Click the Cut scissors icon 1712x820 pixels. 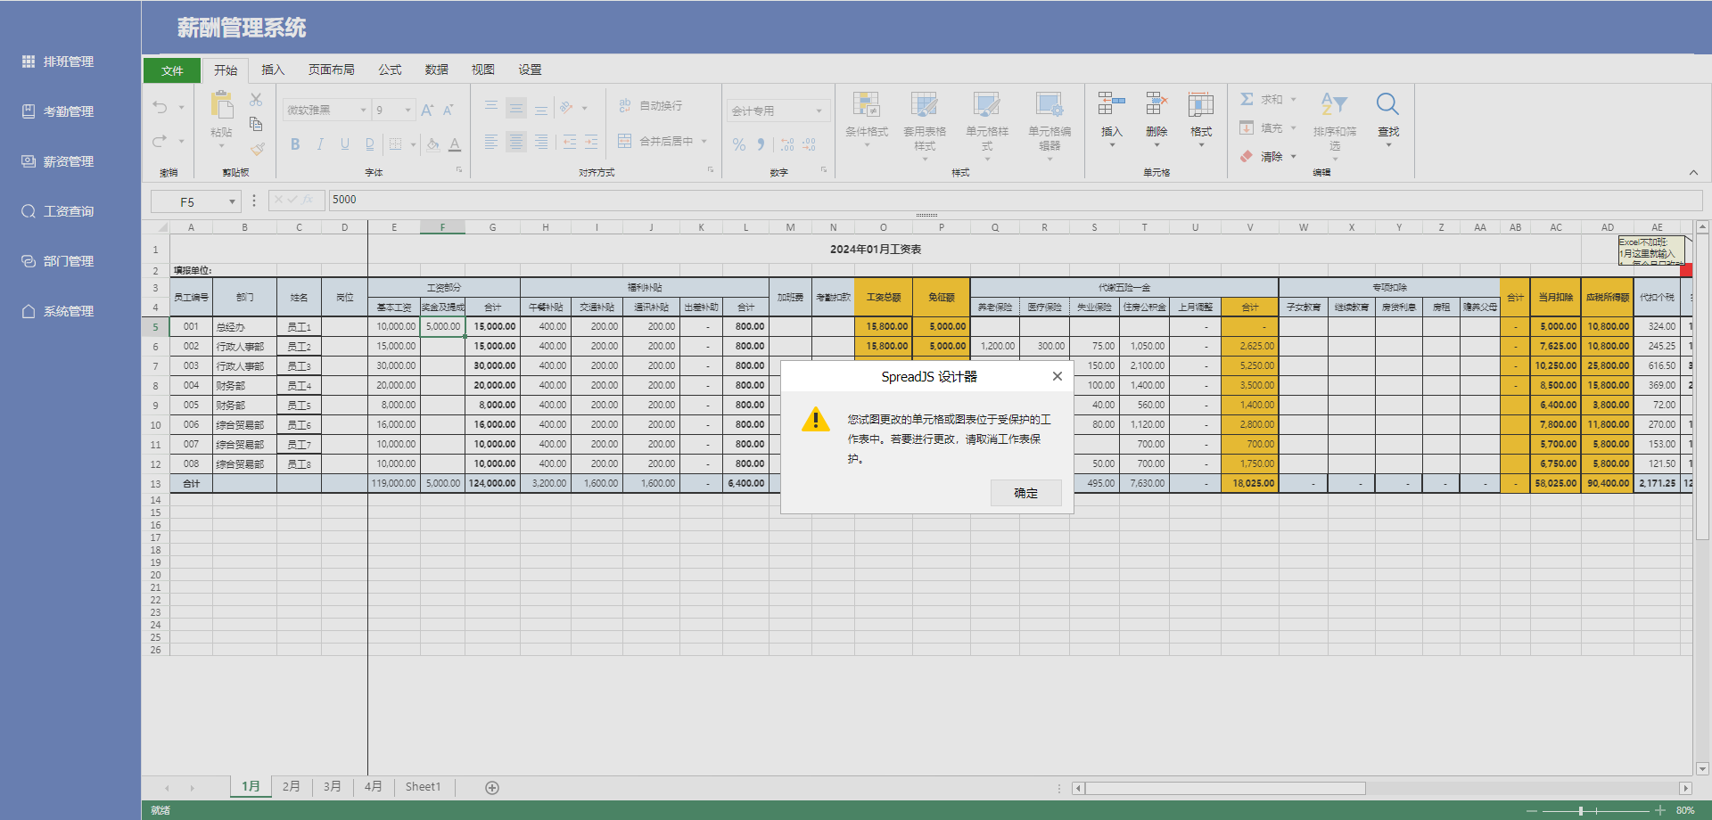click(x=256, y=100)
